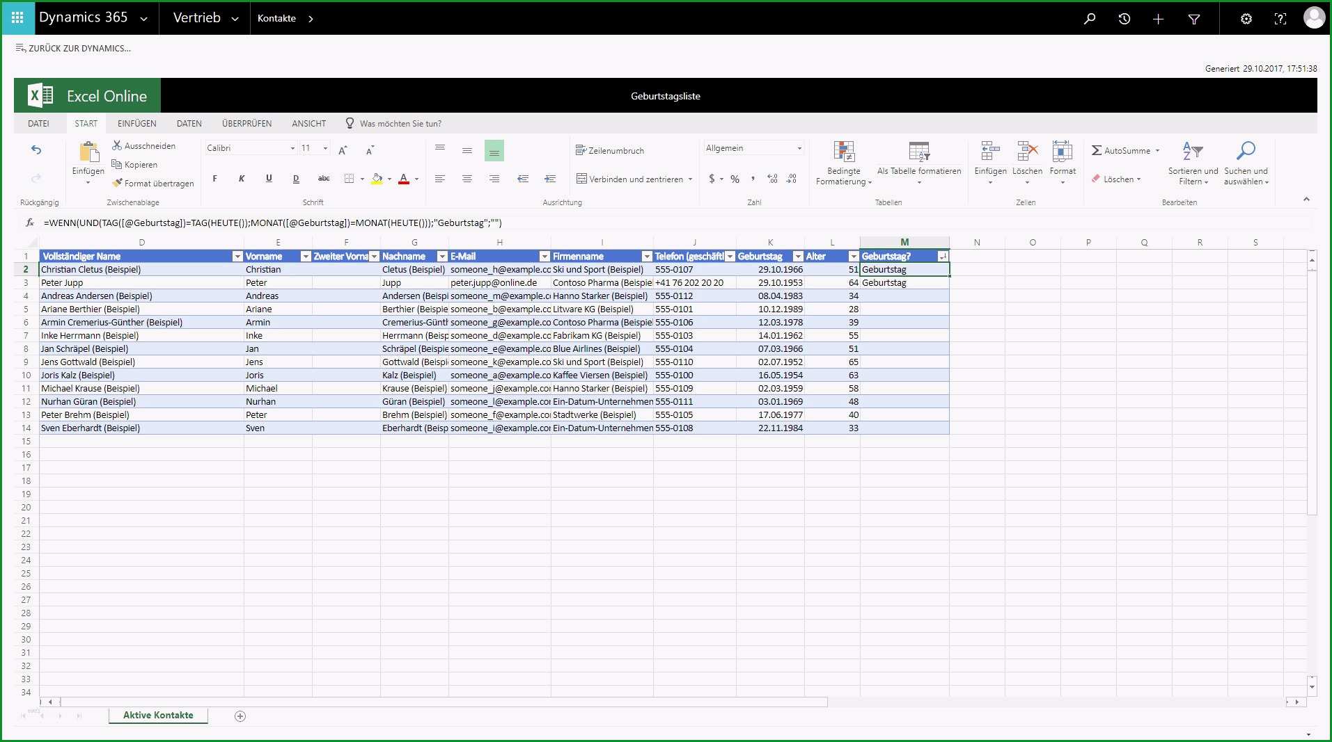Open the settings gear icon
This screenshot has height=742, width=1332.
tap(1246, 19)
